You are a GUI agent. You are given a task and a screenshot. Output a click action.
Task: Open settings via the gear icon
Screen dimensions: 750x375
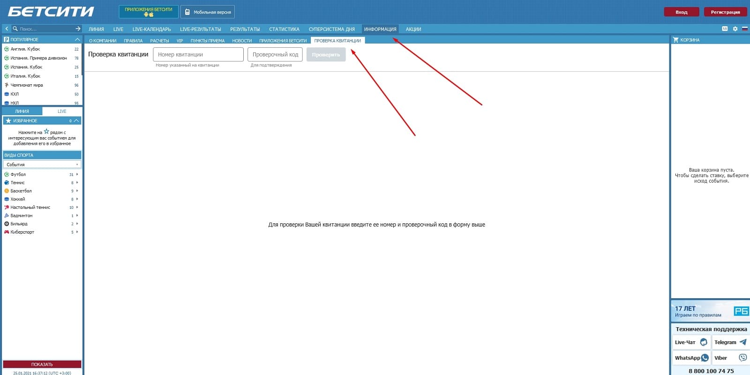735,29
